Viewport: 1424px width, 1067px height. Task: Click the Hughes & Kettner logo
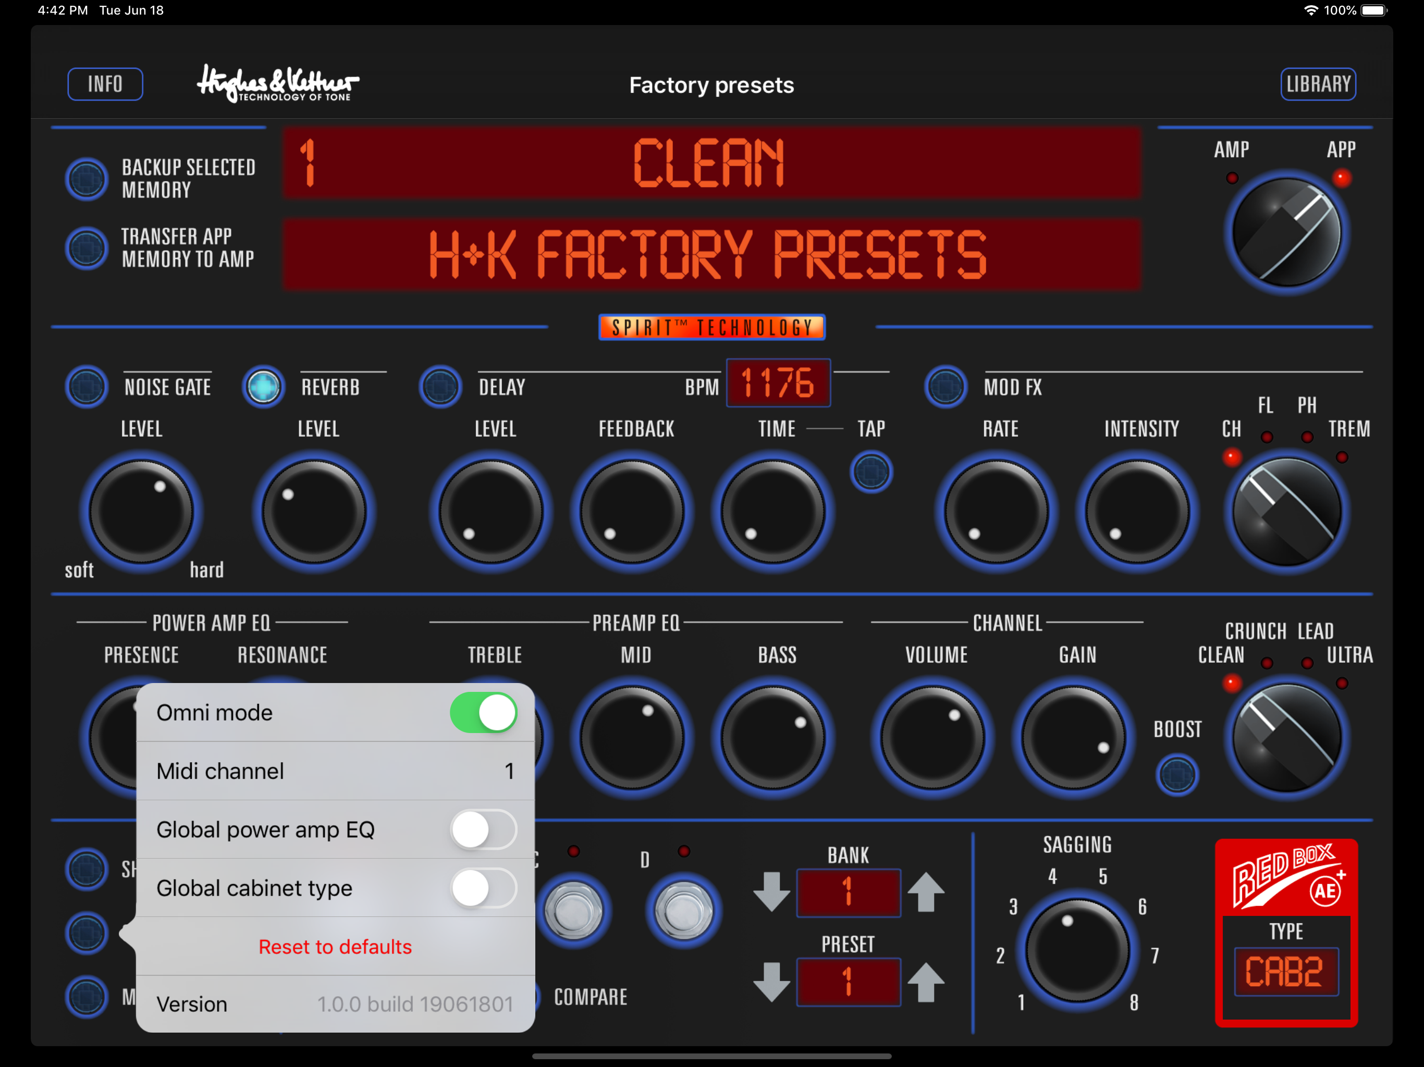(x=277, y=84)
